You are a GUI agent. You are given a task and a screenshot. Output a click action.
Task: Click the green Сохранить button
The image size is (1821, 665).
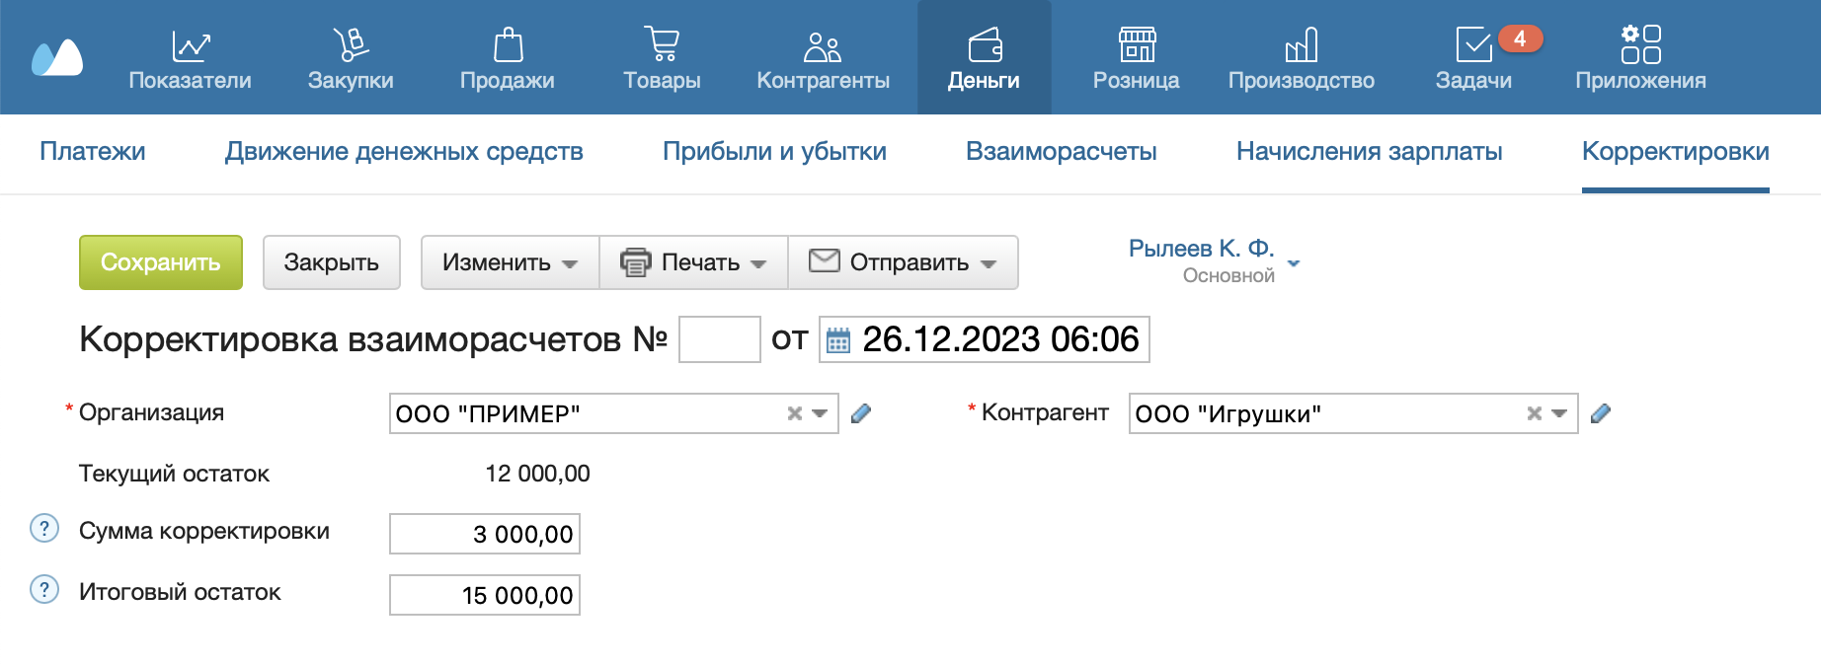(161, 262)
